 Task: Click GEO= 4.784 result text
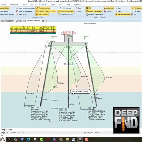click(x=63, y=109)
